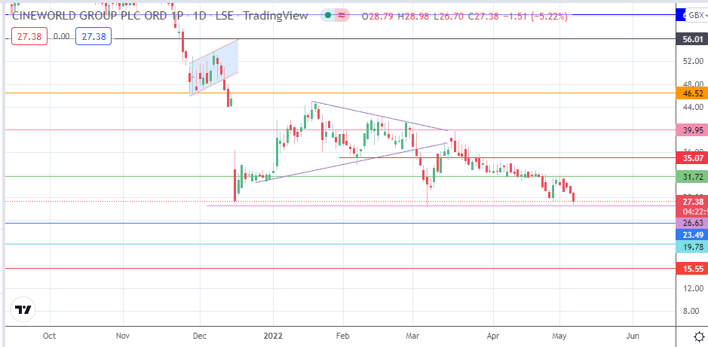Click the blue 27.38 buy button

pos(93,37)
